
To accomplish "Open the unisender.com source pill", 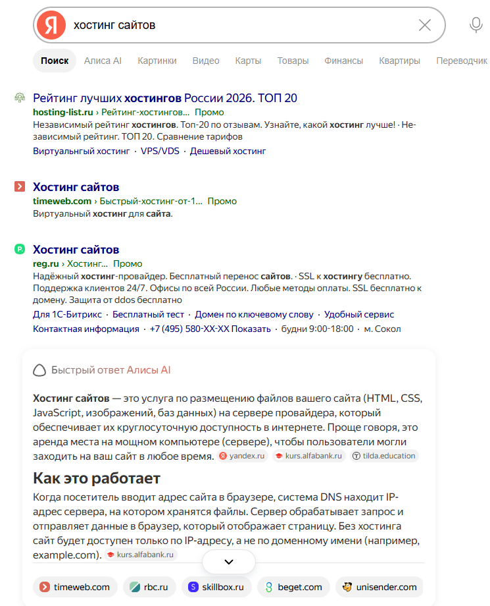I will click(x=380, y=587).
